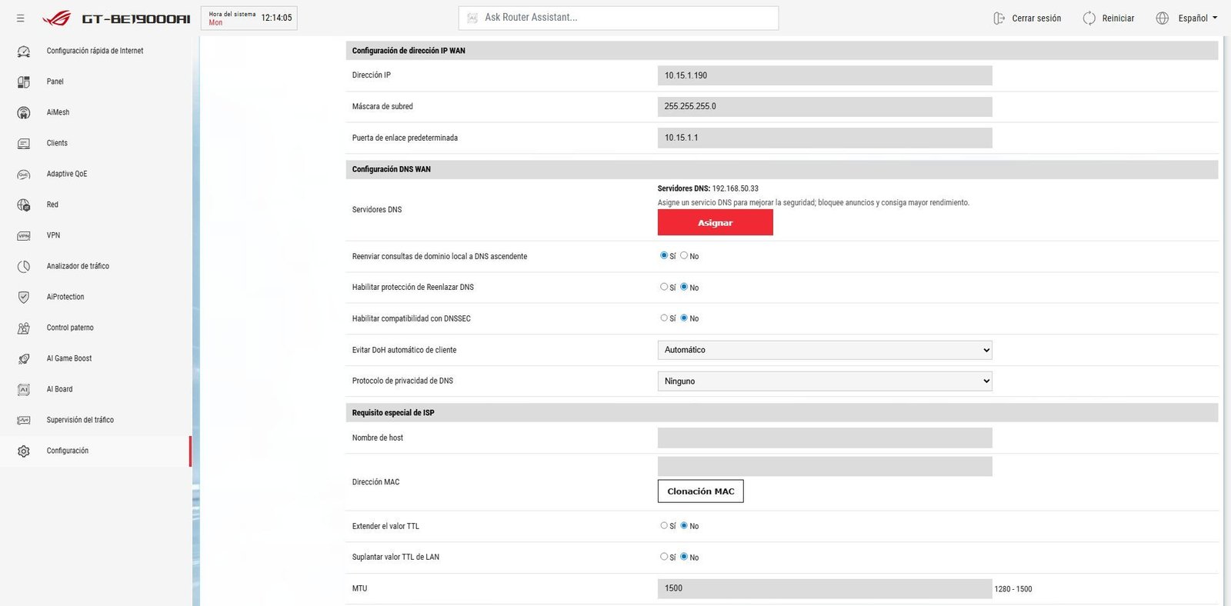The height and width of the screenshot is (606, 1231).
Task: Select Sí for DNS Rebind protection
Action: pos(664,287)
